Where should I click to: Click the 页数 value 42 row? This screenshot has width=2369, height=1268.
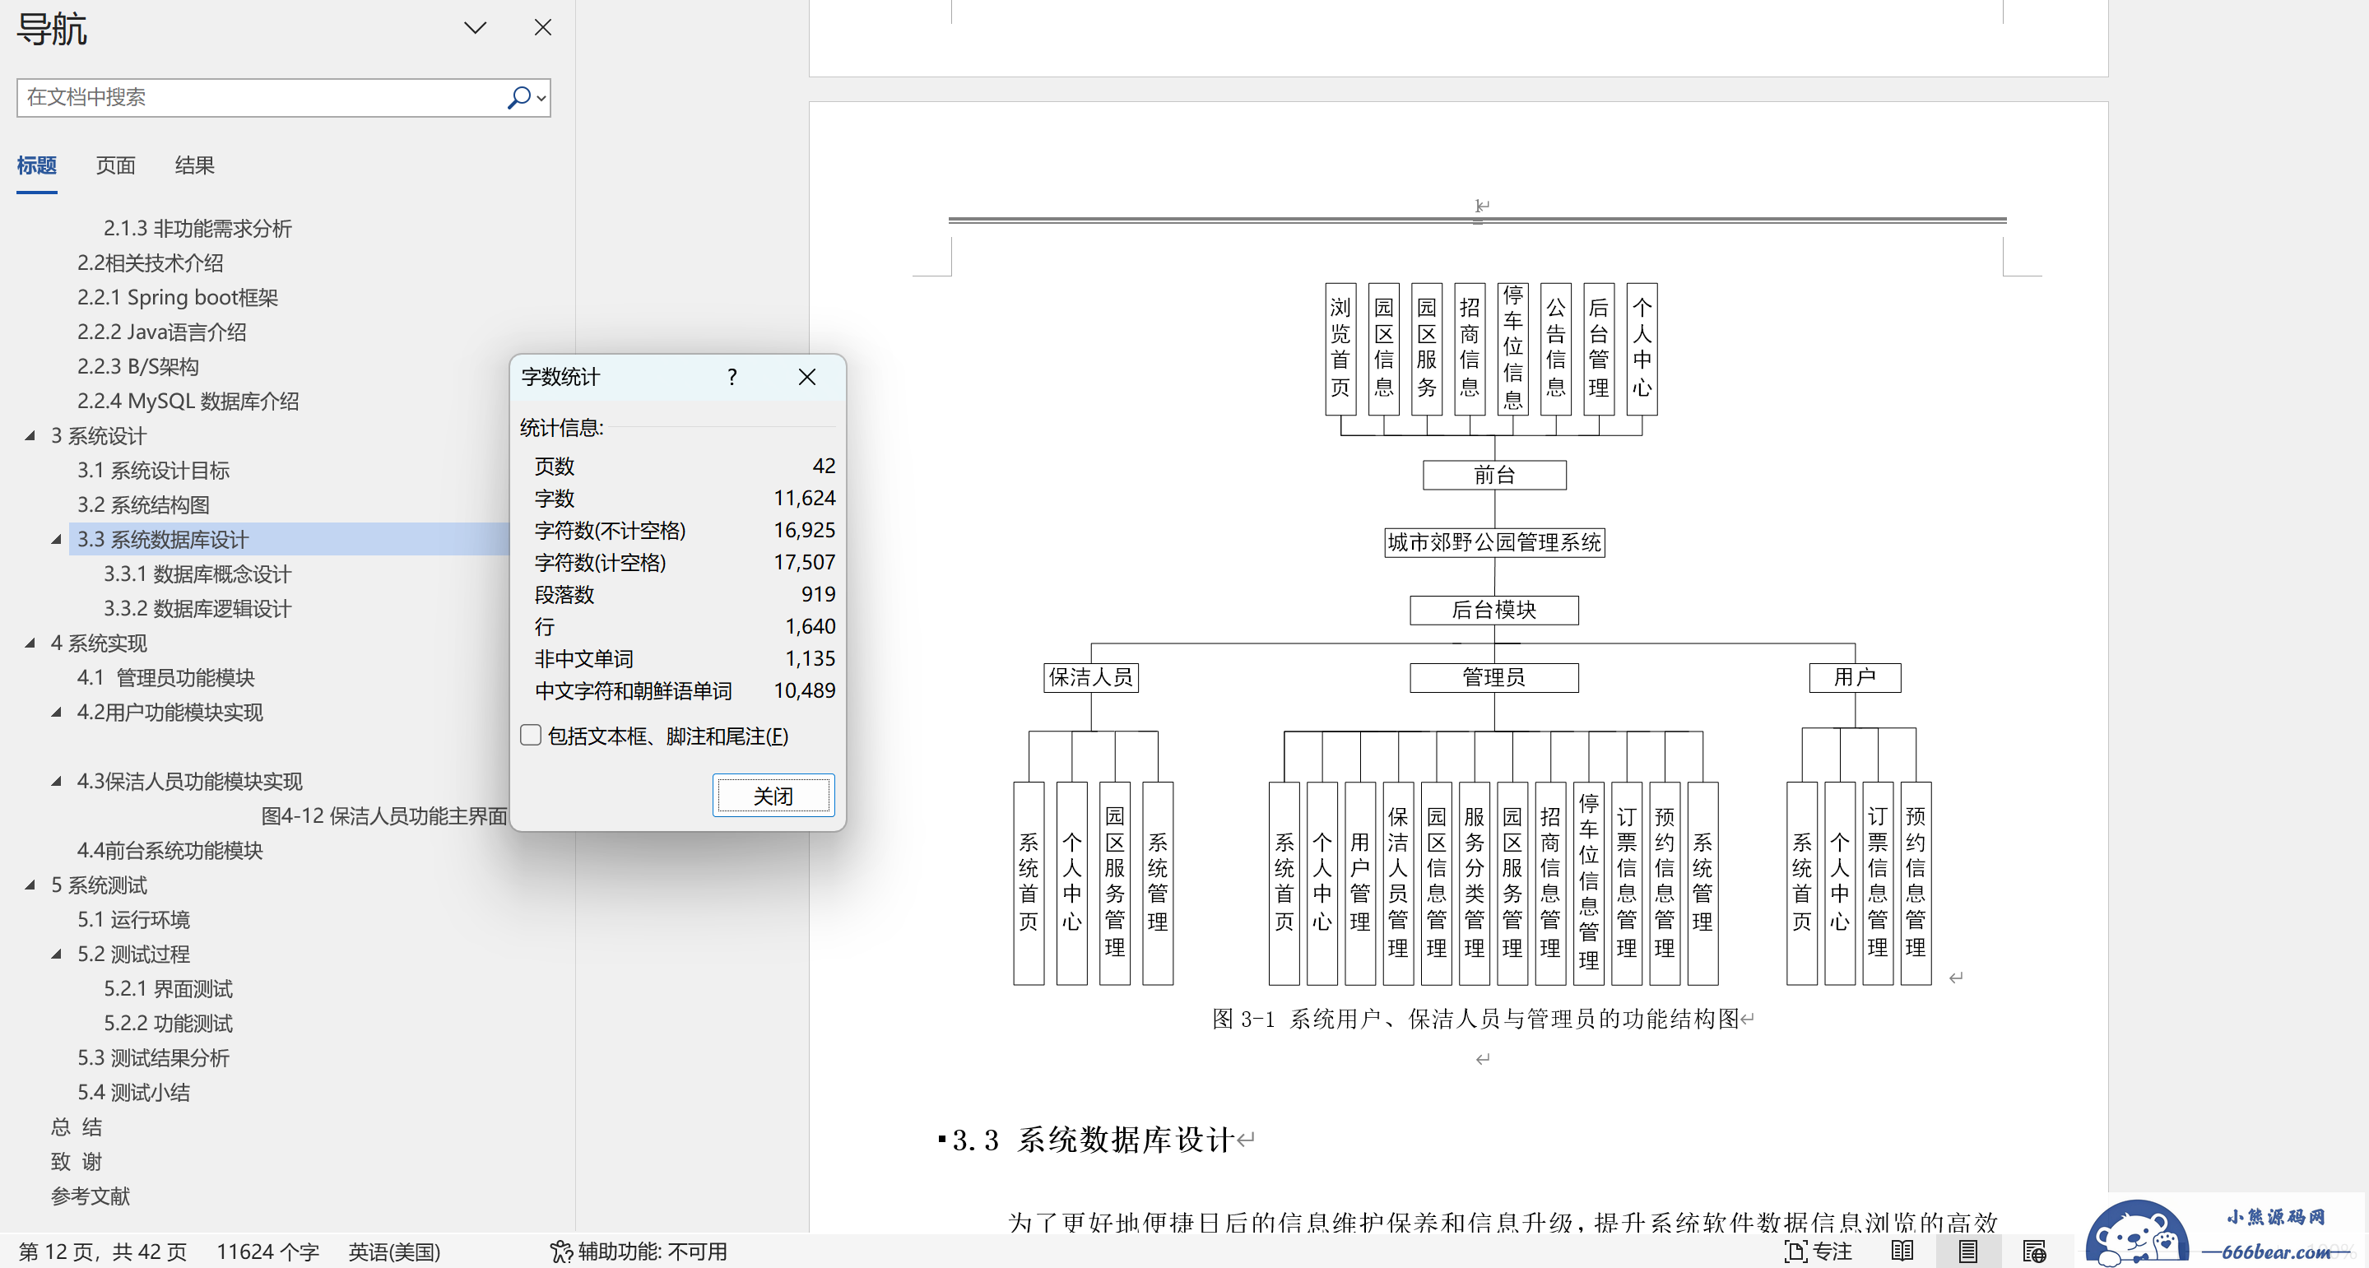[x=685, y=467]
